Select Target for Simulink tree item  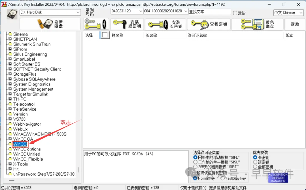31,94
